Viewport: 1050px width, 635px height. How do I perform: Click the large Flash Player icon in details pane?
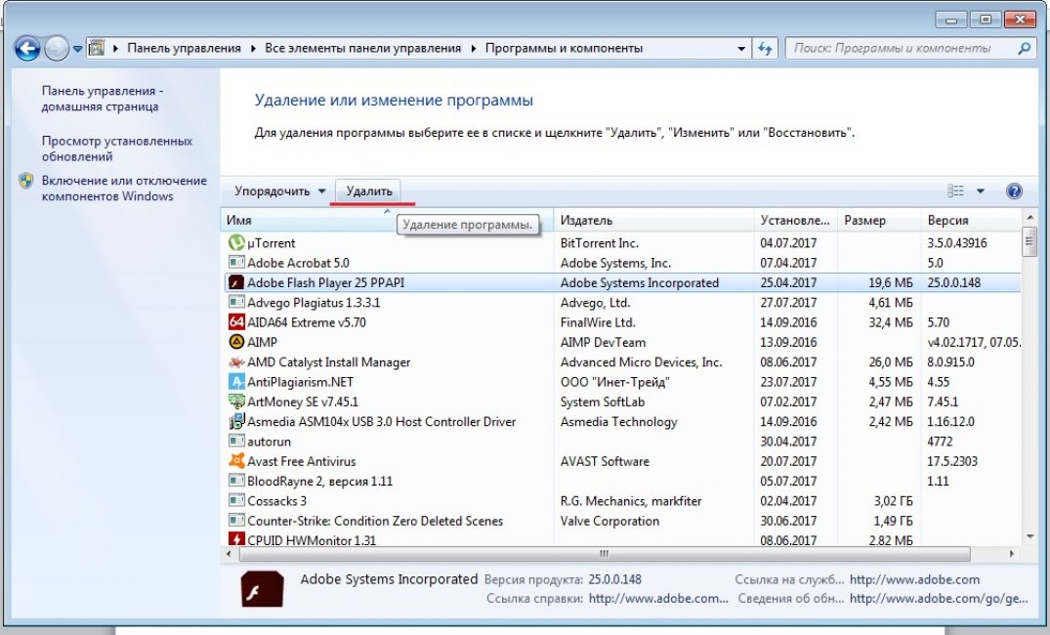(x=262, y=589)
